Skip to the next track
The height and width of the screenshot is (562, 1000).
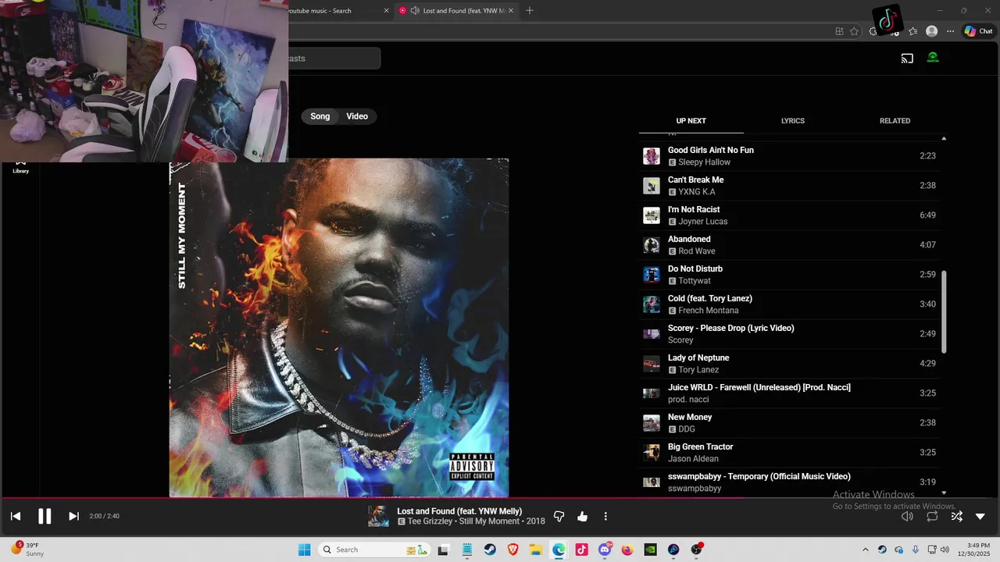[73, 516]
